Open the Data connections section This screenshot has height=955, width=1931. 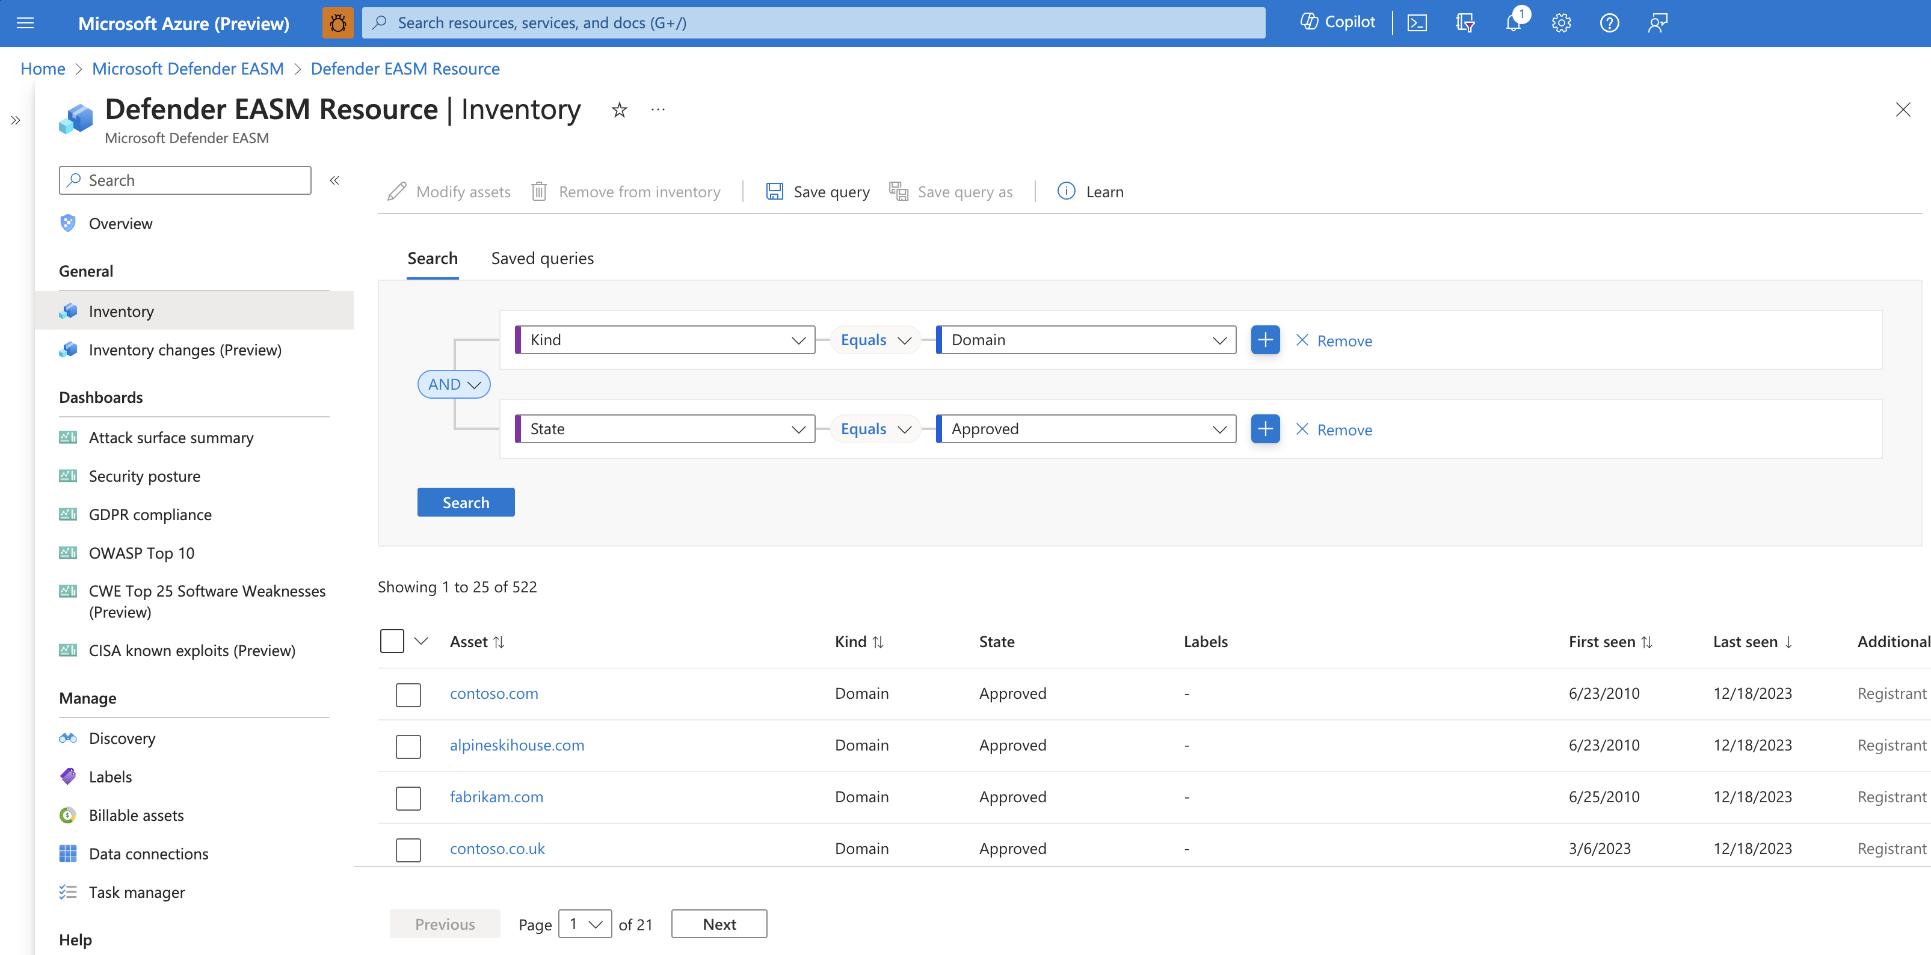pyautogui.click(x=148, y=854)
